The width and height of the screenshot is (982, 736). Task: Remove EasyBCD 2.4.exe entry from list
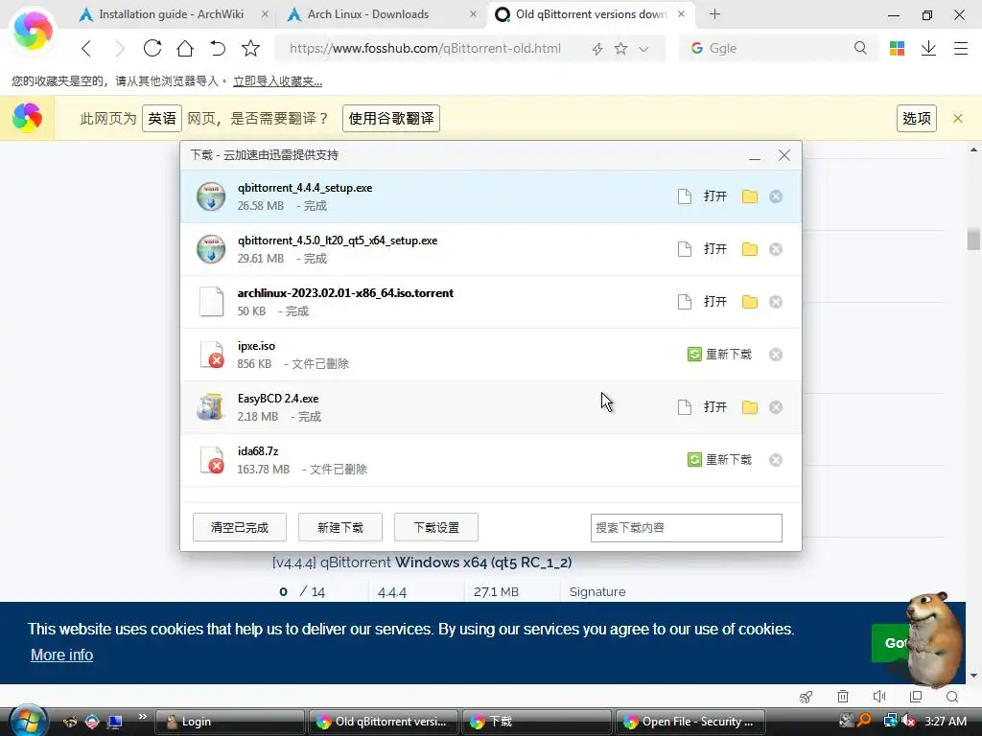click(775, 406)
